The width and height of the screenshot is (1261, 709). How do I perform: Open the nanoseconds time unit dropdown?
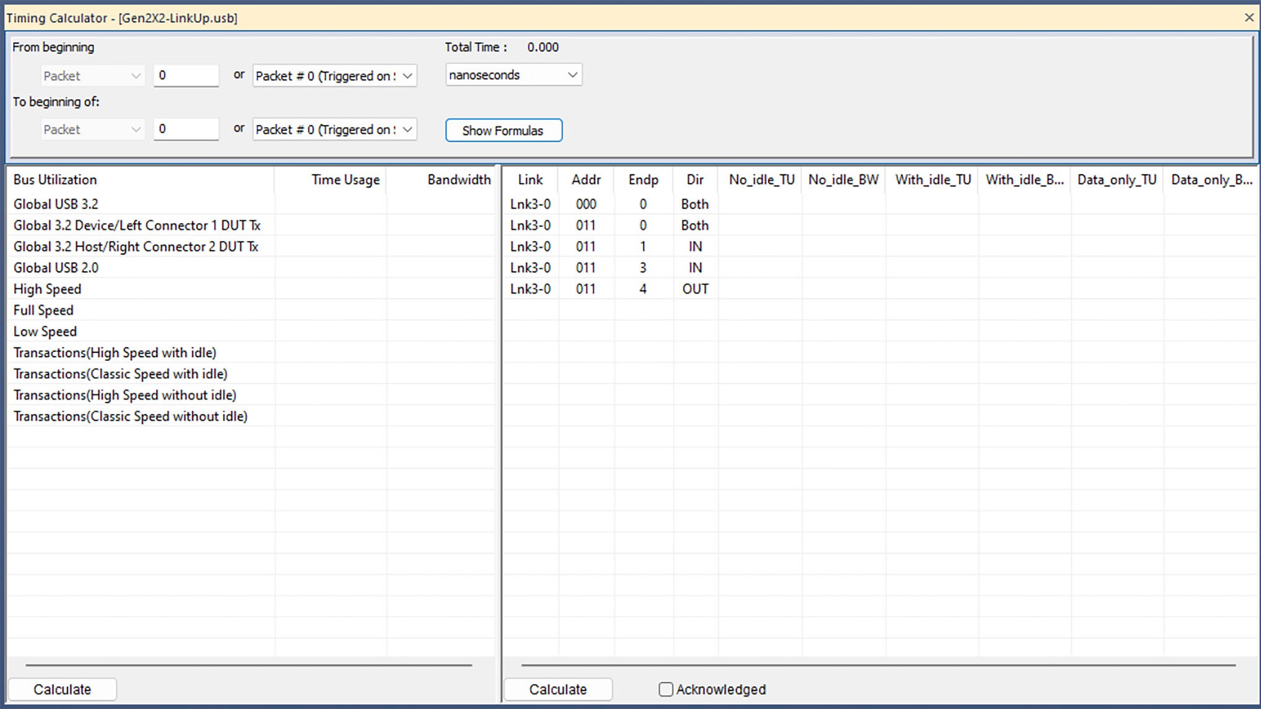click(513, 75)
